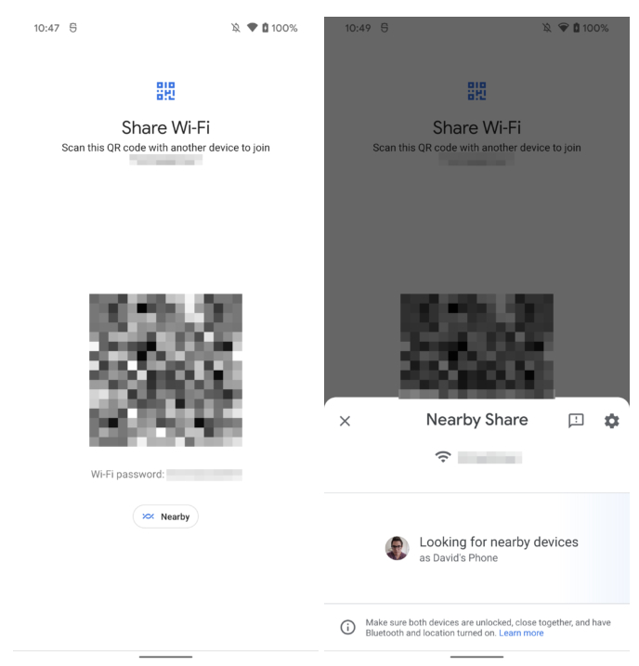Tap the muted notifications bell, left status bar
639x666 pixels.
236,28
